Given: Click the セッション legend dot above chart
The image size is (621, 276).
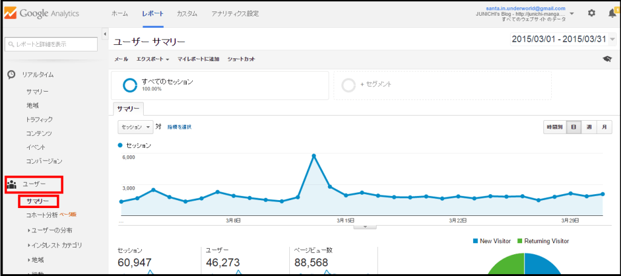Looking at the screenshot, I should point(120,146).
